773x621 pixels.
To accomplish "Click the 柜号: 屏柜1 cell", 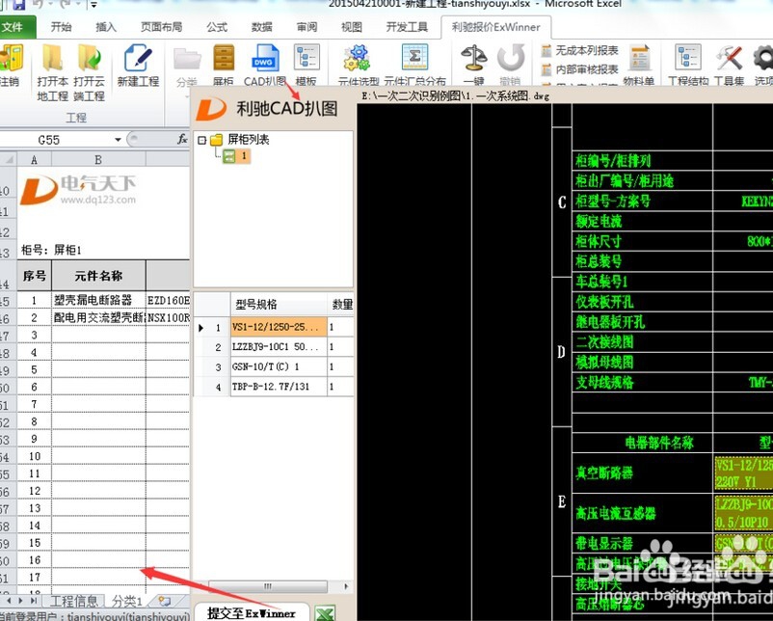I will [51, 250].
